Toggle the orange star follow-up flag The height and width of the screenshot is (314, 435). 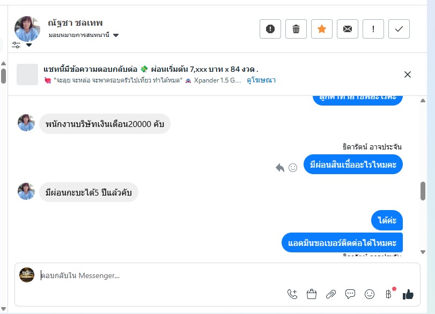pos(321,29)
